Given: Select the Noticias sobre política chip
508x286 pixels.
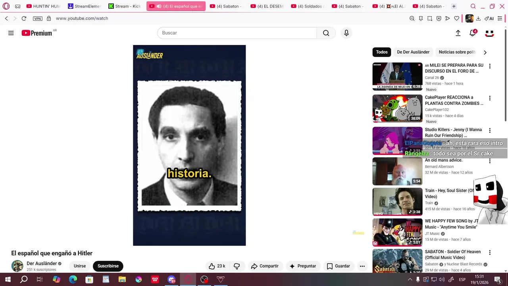Looking at the screenshot, I should point(457,52).
